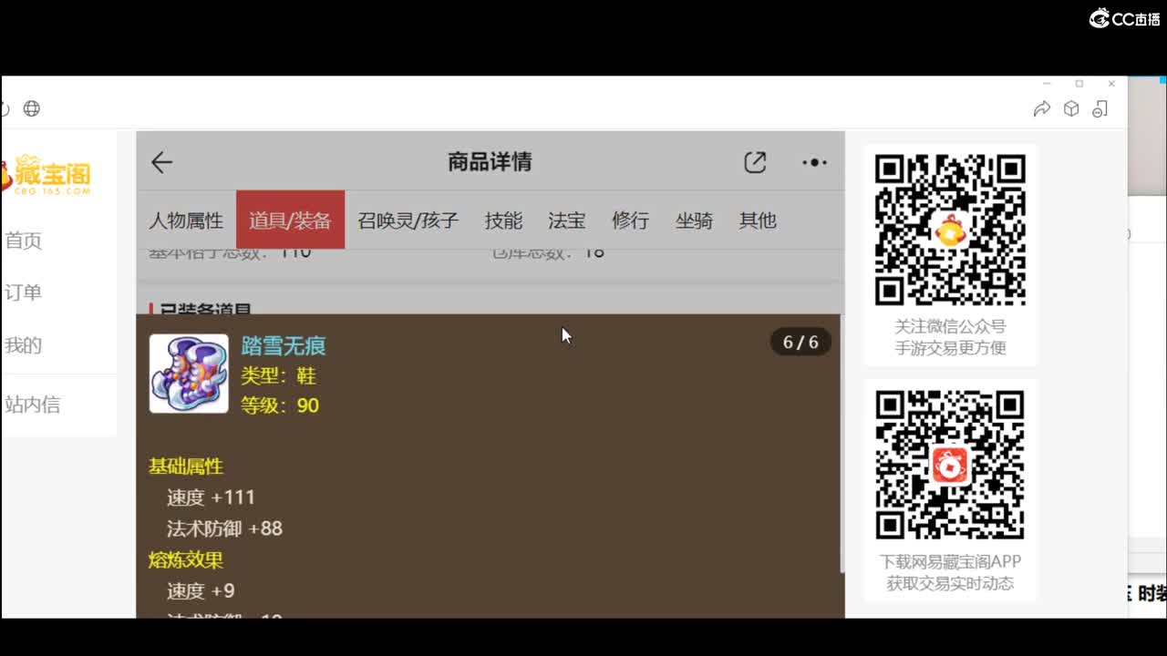
Task: Open 我的 in the sidebar
Action: click(x=24, y=345)
